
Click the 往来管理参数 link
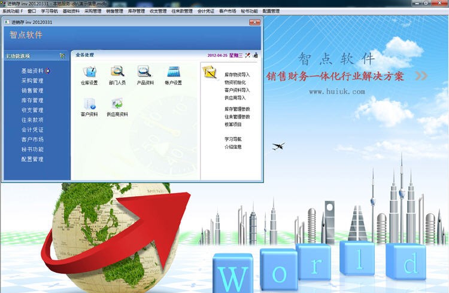[237, 117]
